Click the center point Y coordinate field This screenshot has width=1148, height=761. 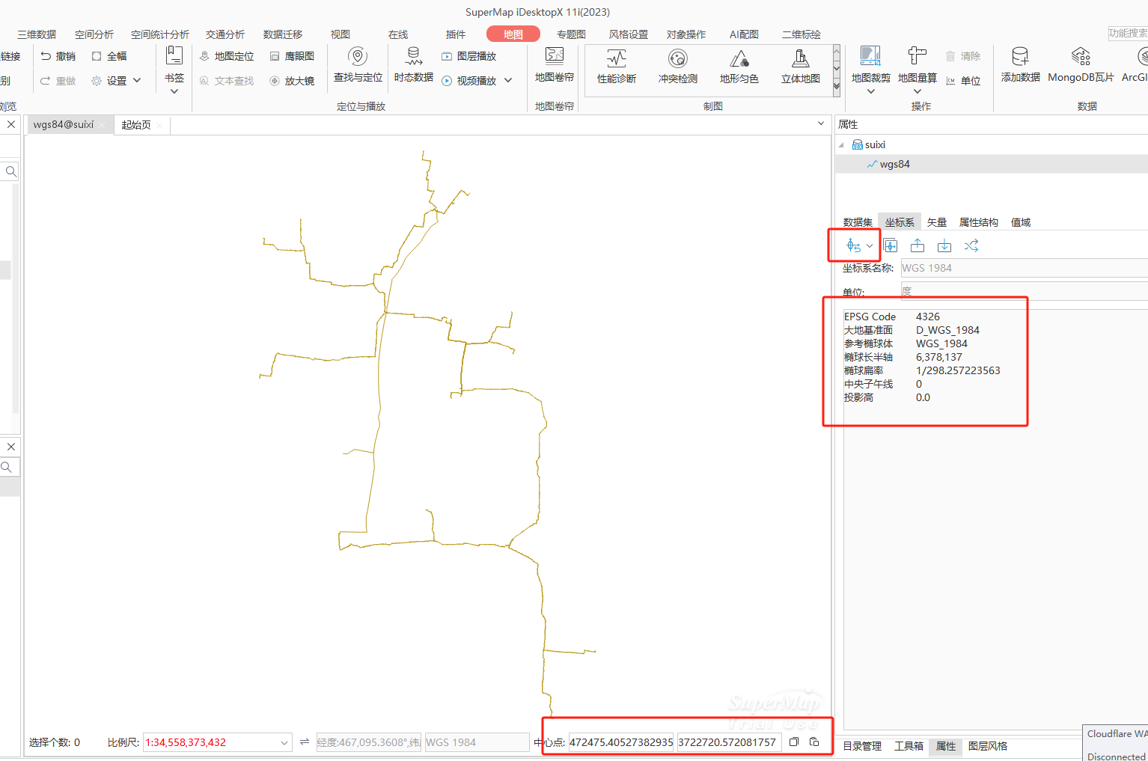[x=730, y=742]
